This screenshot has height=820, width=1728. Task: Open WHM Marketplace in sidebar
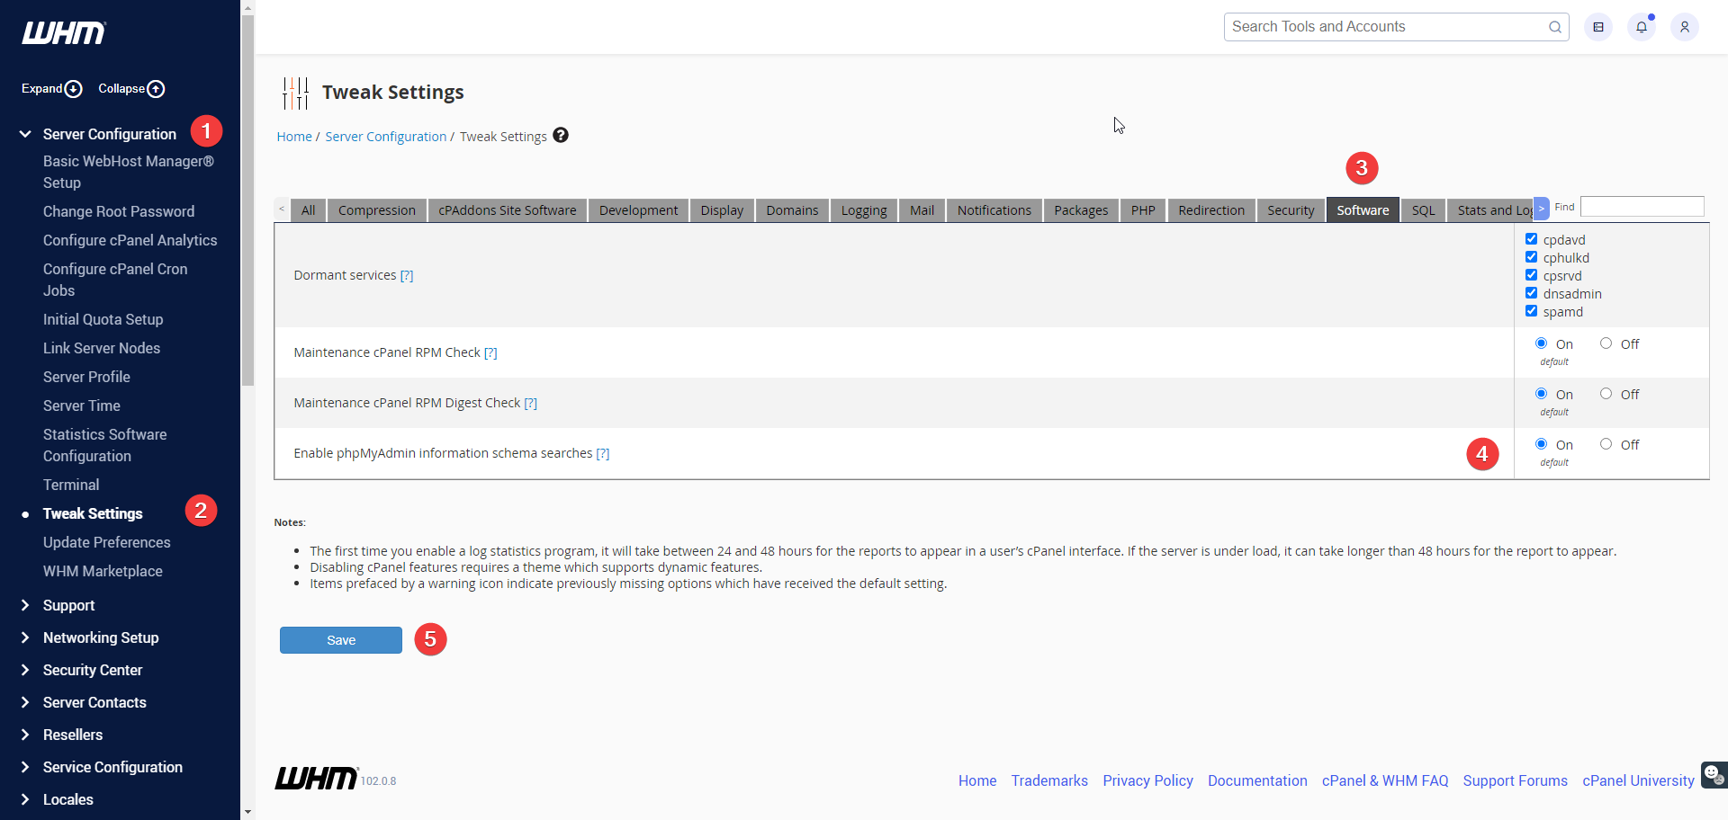pos(103,571)
